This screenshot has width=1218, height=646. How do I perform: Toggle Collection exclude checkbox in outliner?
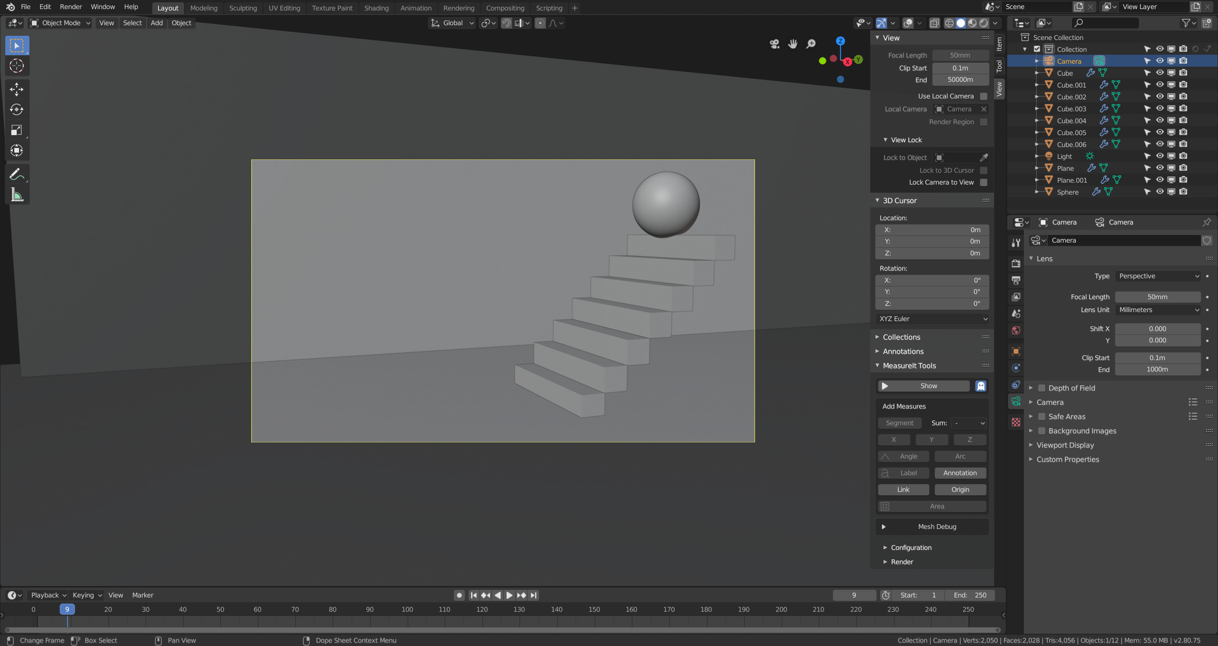pyautogui.click(x=1037, y=49)
